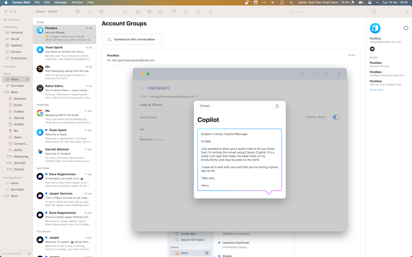Open the Jasper Success email
The image size is (412, 257).
pyautogui.click(x=64, y=200)
